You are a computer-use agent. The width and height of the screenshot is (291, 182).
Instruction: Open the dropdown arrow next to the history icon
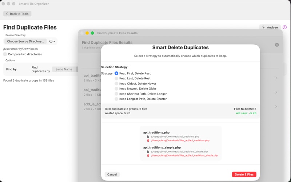point(54,41)
